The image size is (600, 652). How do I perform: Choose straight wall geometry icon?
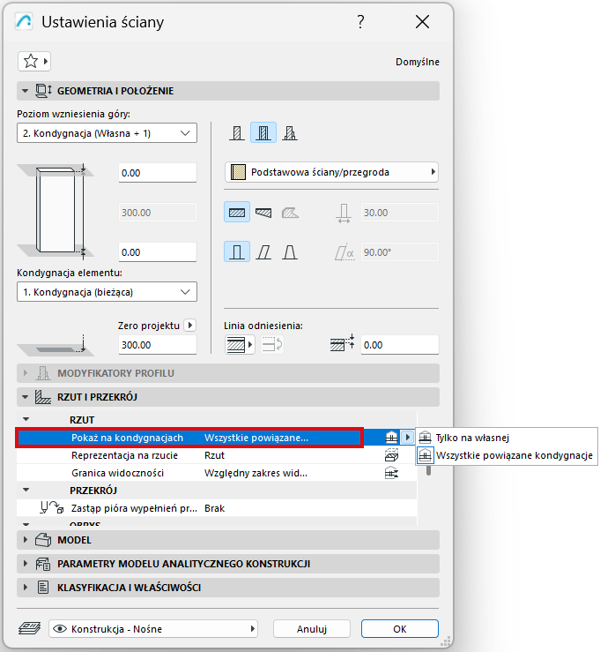coord(237,213)
